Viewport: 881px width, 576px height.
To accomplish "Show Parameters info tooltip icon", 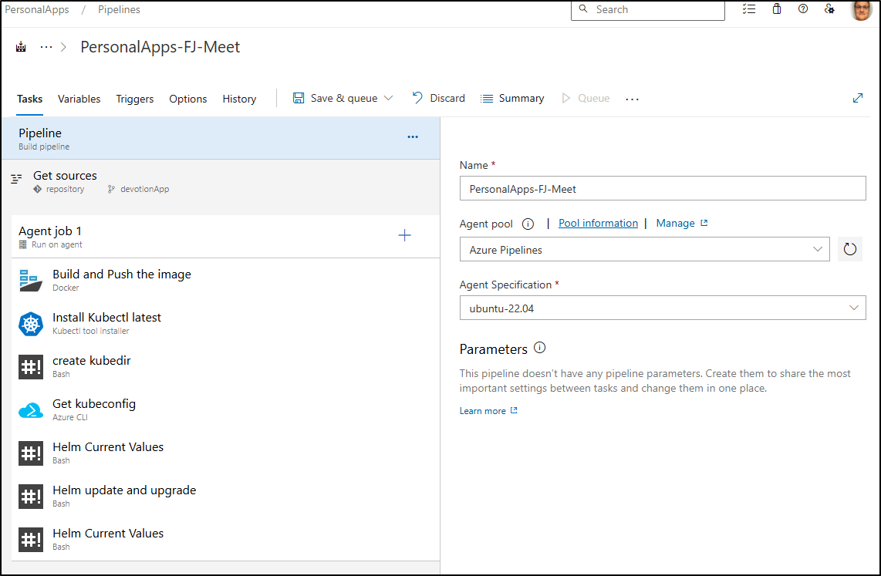I will [x=539, y=348].
